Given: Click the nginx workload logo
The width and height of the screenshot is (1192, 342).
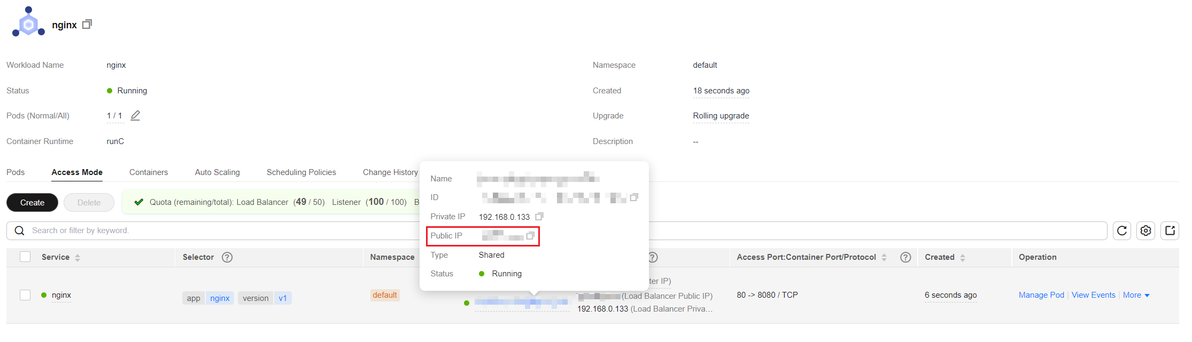Looking at the screenshot, I should pos(28,22).
